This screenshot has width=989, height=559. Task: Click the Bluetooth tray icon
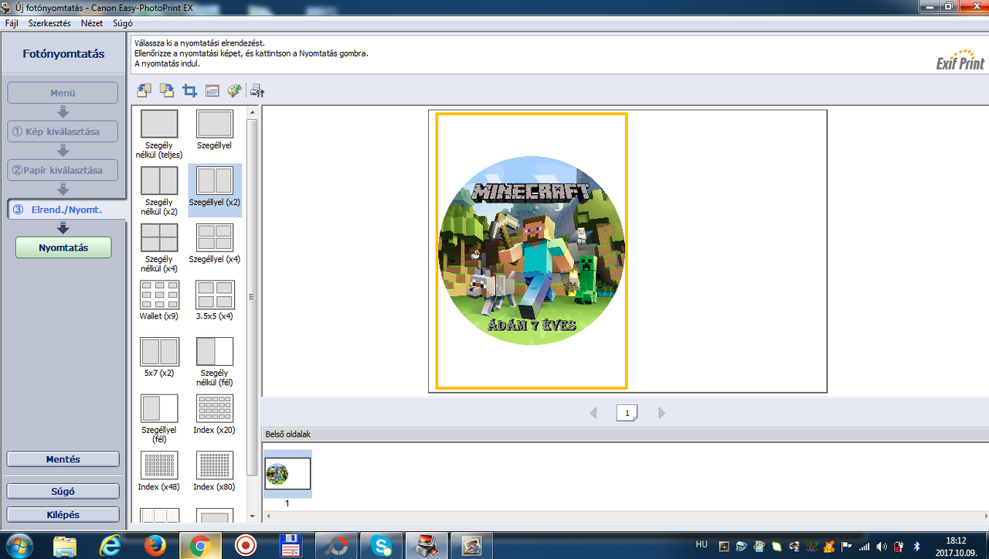917,547
